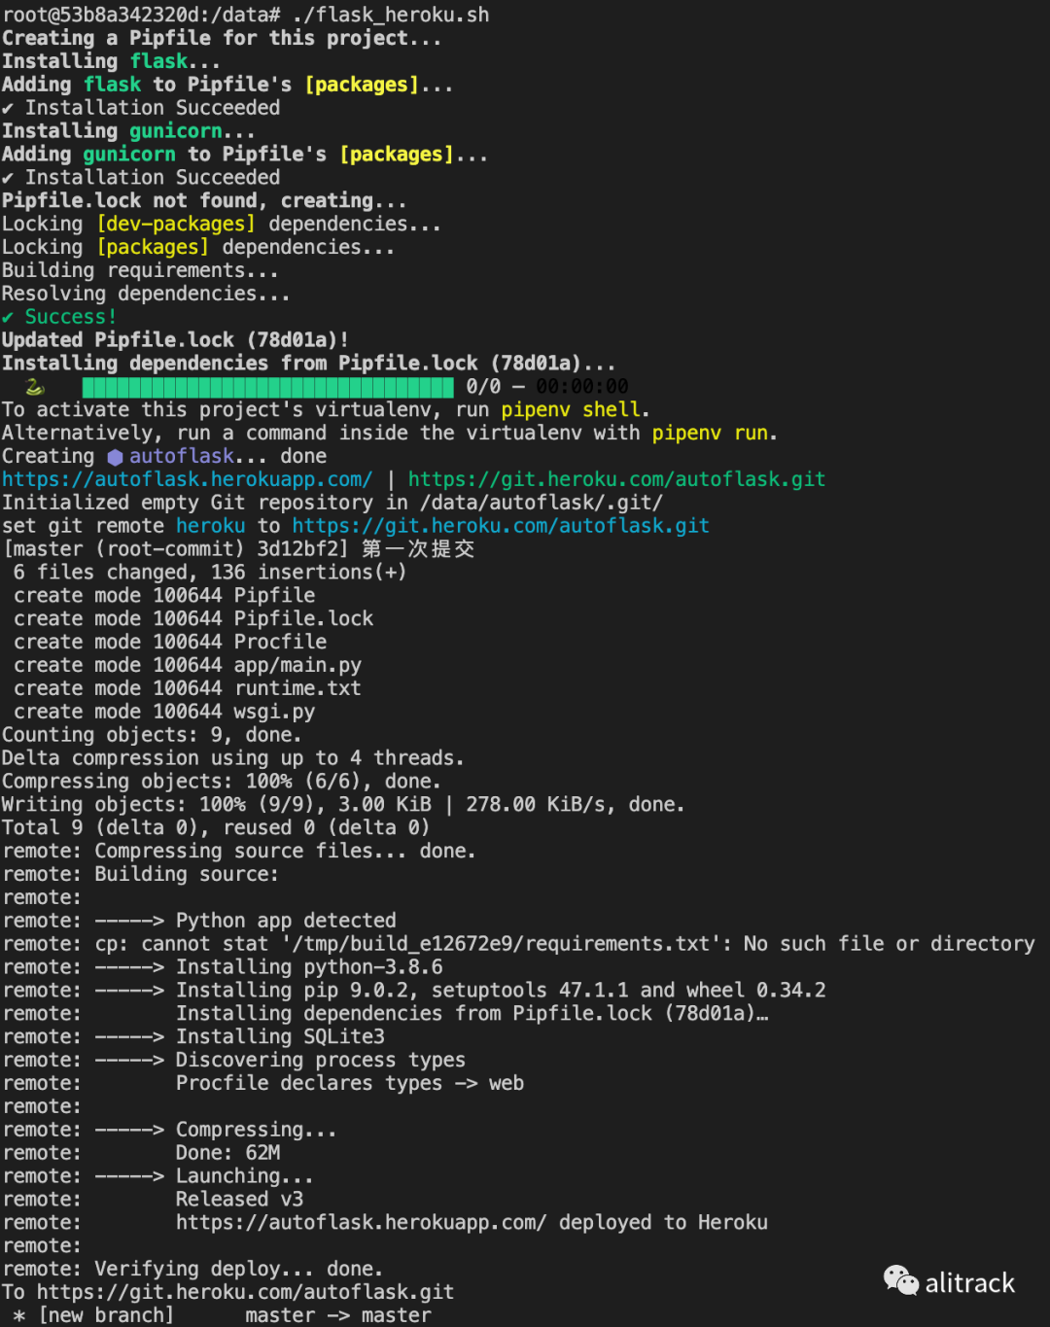The width and height of the screenshot is (1050, 1327).
Task: Click the https://autoflask.herokuapp.com/ link after Creating autoflask
Action: click(187, 479)
